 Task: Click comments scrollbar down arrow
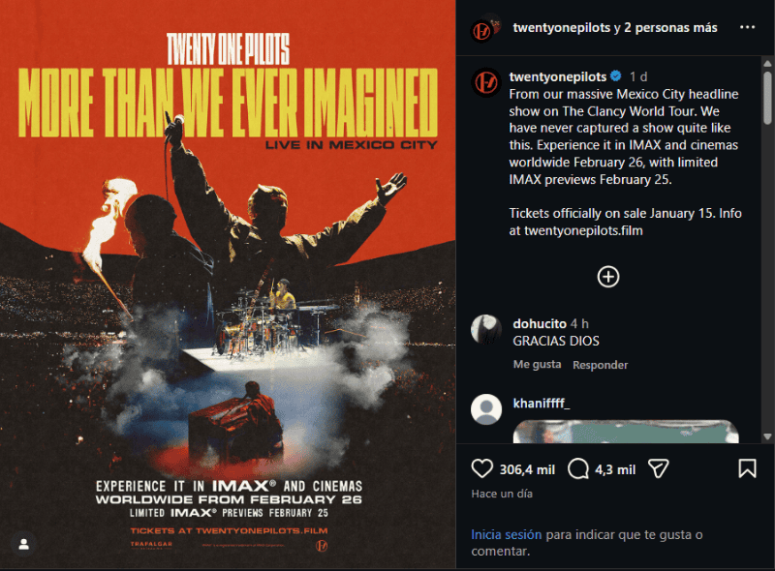tap(767, 436)
